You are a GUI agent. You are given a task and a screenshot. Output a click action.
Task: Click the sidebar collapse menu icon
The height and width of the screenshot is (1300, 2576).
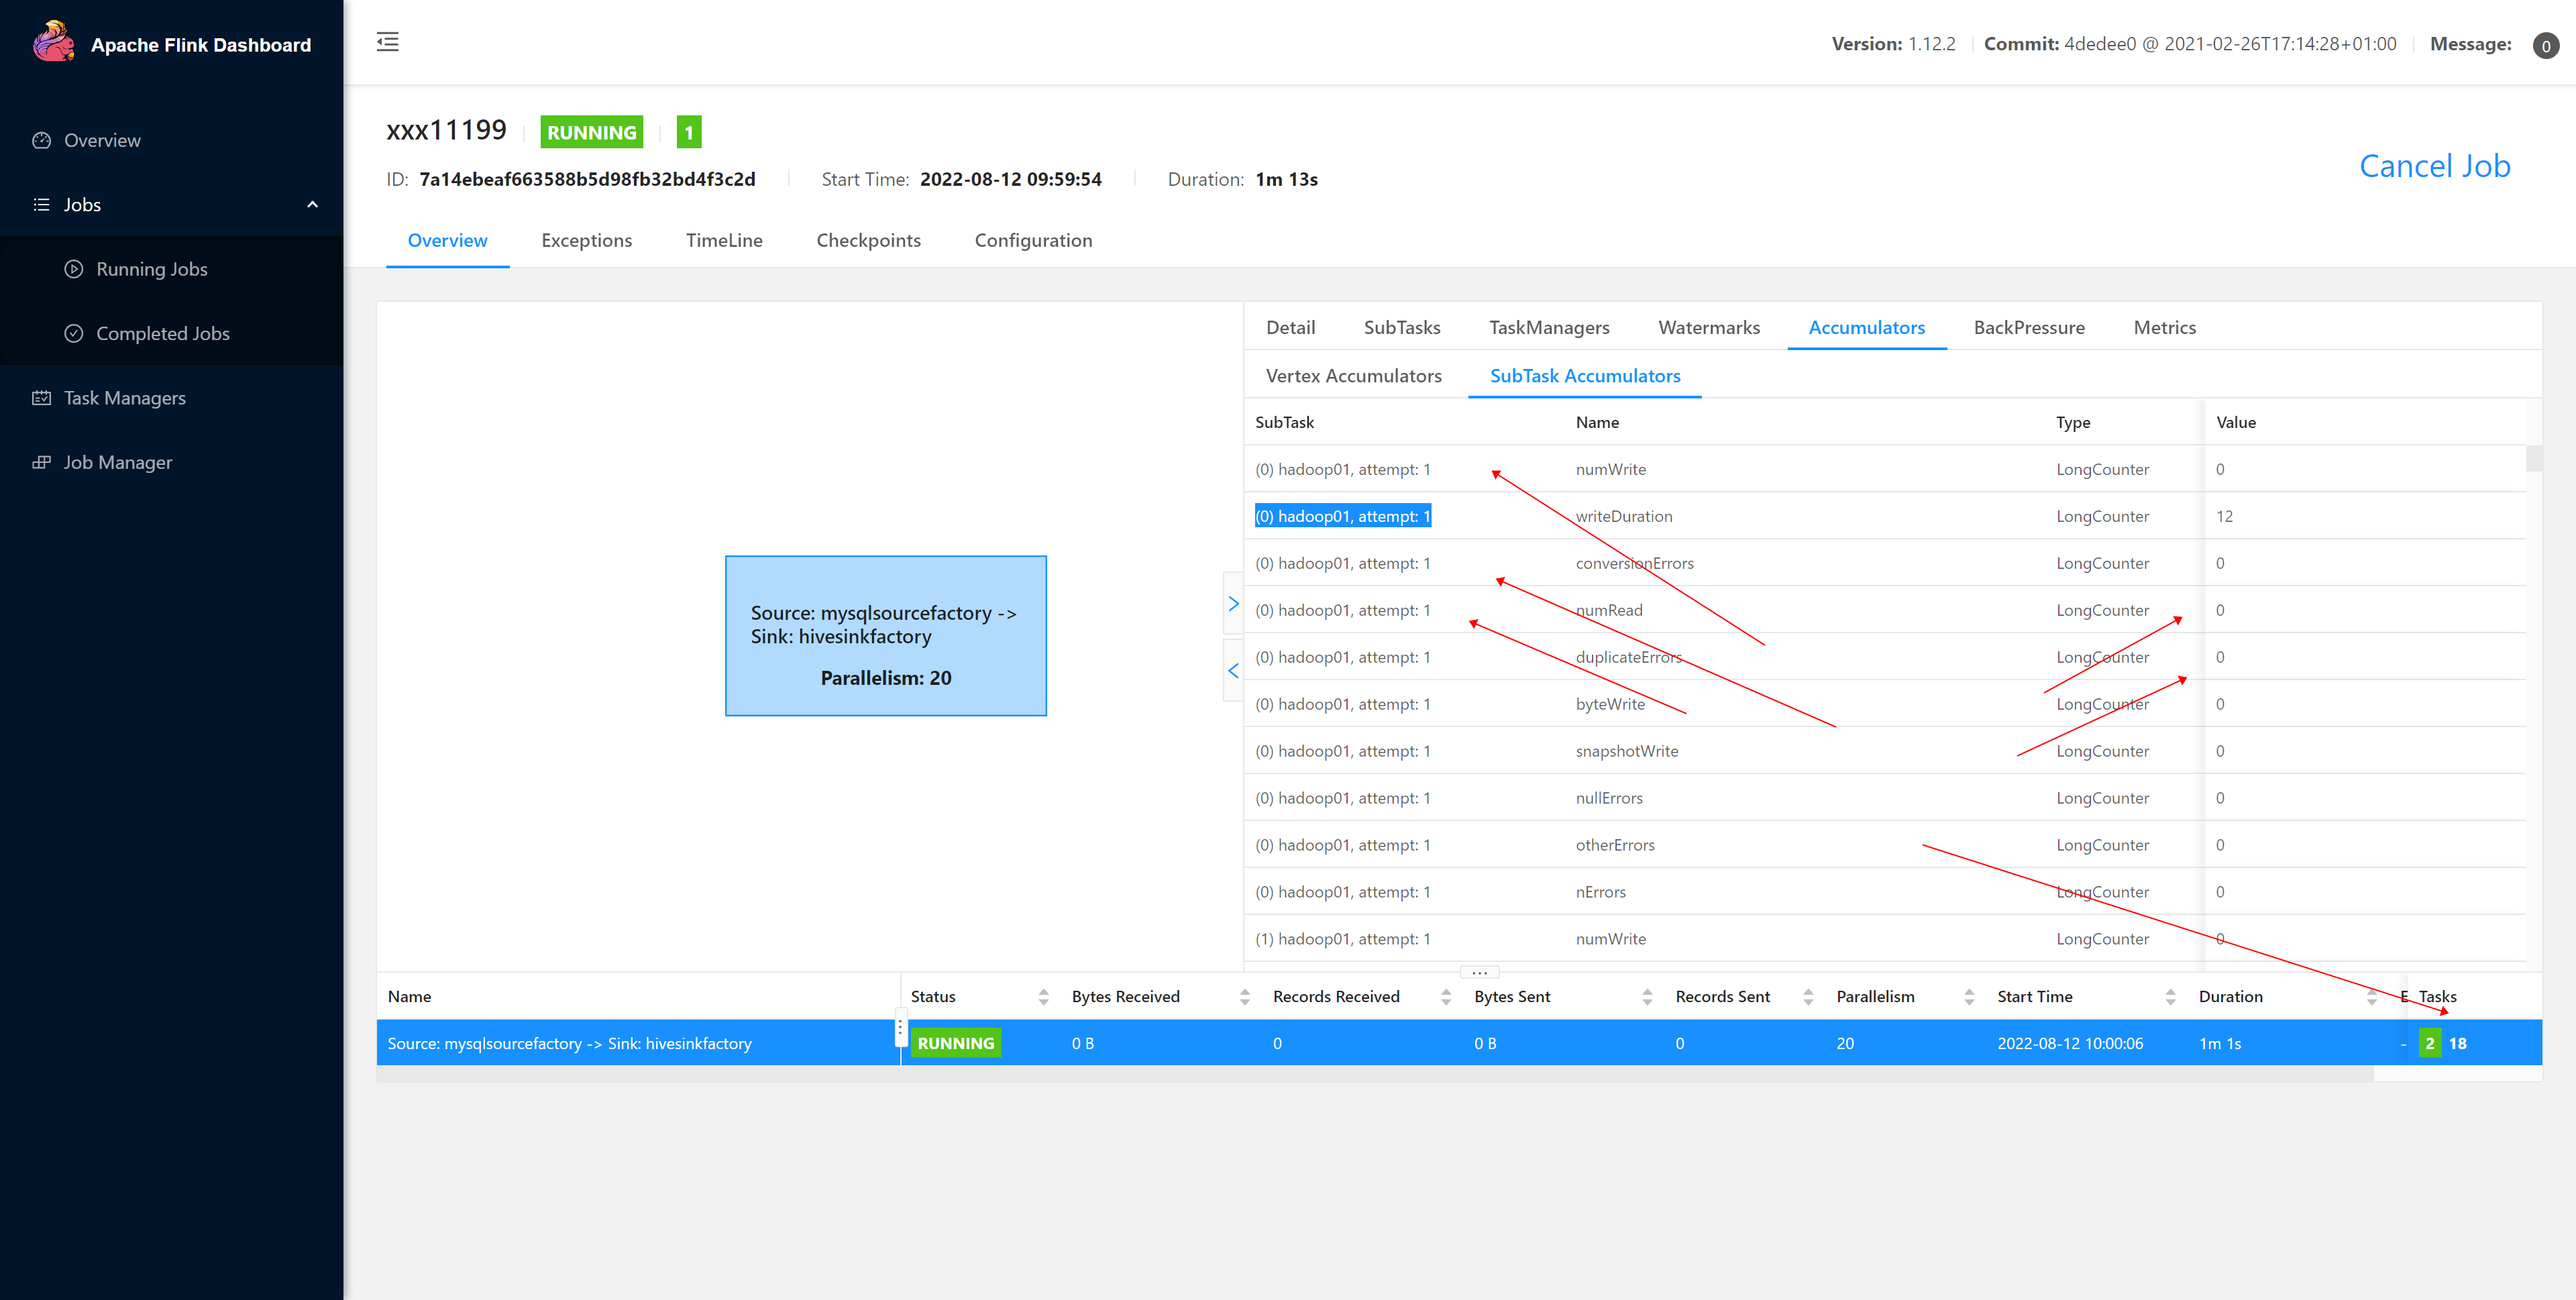click(x=387, y=42)
